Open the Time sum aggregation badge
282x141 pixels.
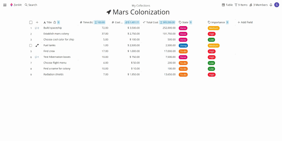click(x=100, y=22)
